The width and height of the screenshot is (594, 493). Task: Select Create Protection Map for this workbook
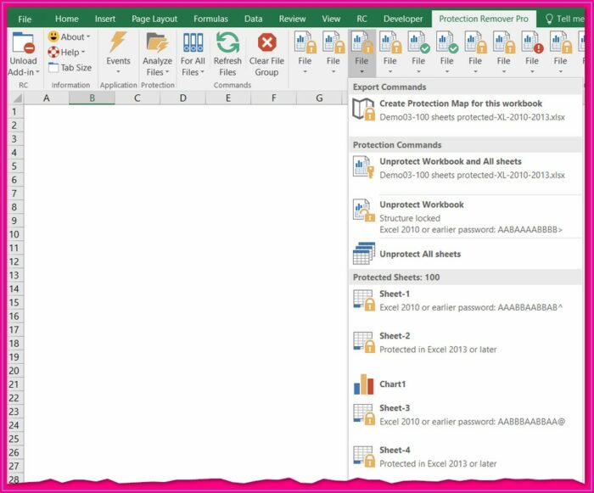click(465, 110)
